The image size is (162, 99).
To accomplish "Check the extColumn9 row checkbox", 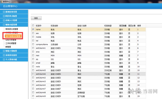I will tap(33, 96).
